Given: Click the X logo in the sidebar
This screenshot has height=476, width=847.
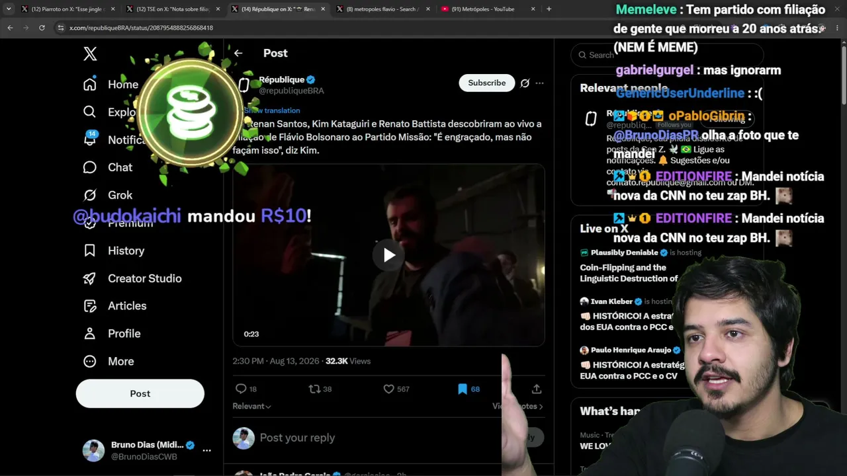Looking at the screenshot, I should coord(90,54).
